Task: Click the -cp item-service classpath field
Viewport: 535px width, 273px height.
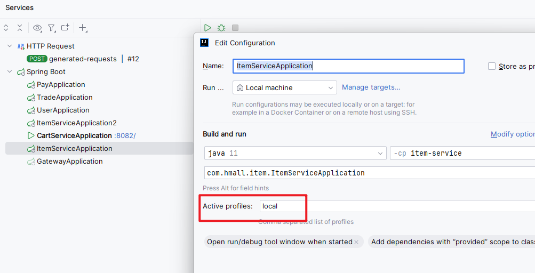Action: point(462,153)
